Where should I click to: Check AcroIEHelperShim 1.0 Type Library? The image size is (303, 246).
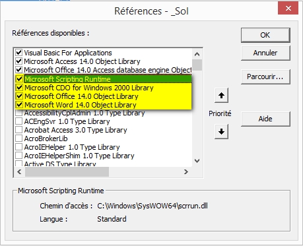18,156
